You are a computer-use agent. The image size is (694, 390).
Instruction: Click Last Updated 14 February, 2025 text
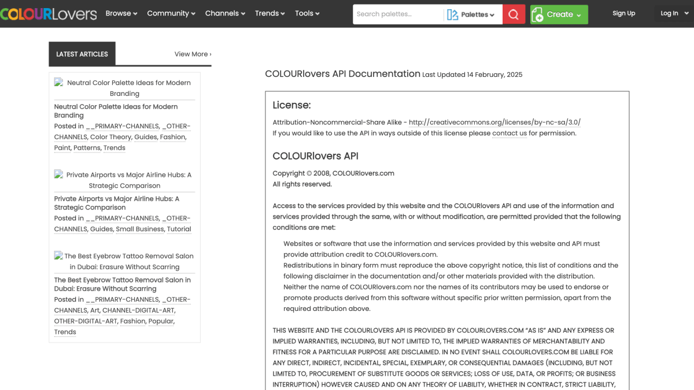[x=472, y=75]
